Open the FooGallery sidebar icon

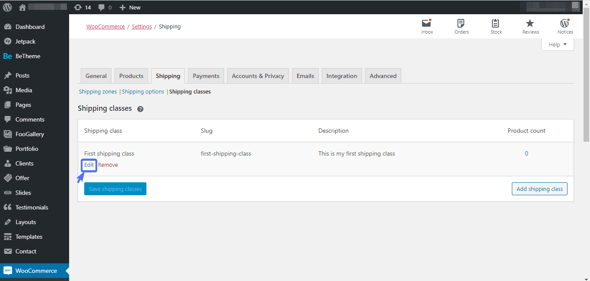tap(7, 134)
